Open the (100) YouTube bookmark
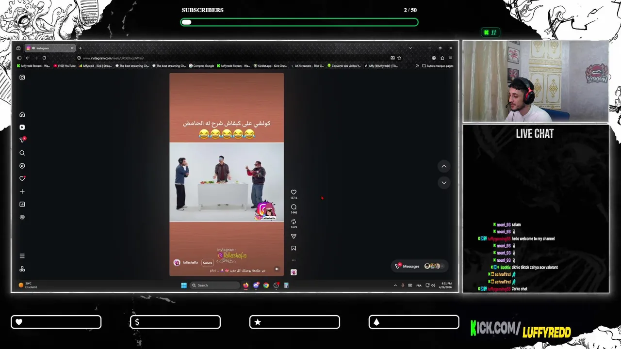 (65, 66)
